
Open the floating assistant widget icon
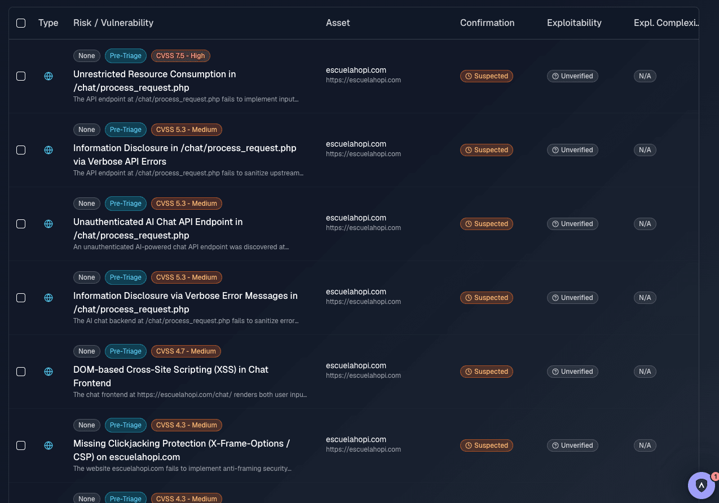click(701, 485)
